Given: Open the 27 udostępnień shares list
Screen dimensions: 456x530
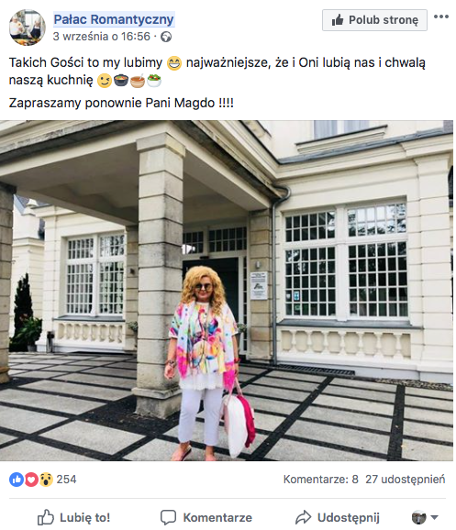Looking at the screenshot, I should tap(406, 480).
